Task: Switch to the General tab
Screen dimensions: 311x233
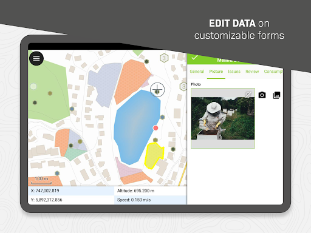Action: tap(197, 72)
